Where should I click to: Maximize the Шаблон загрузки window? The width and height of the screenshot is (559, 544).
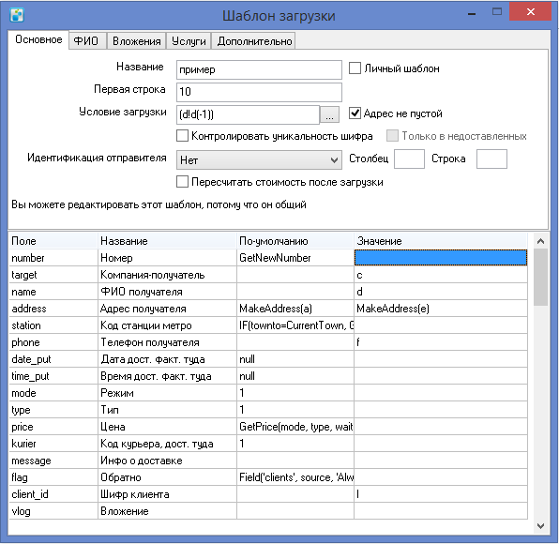click(496, 12)
